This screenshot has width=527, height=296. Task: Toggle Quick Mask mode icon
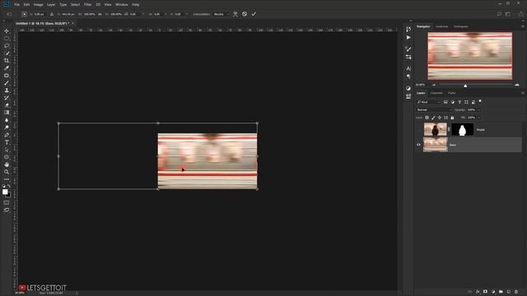[7, 203]
